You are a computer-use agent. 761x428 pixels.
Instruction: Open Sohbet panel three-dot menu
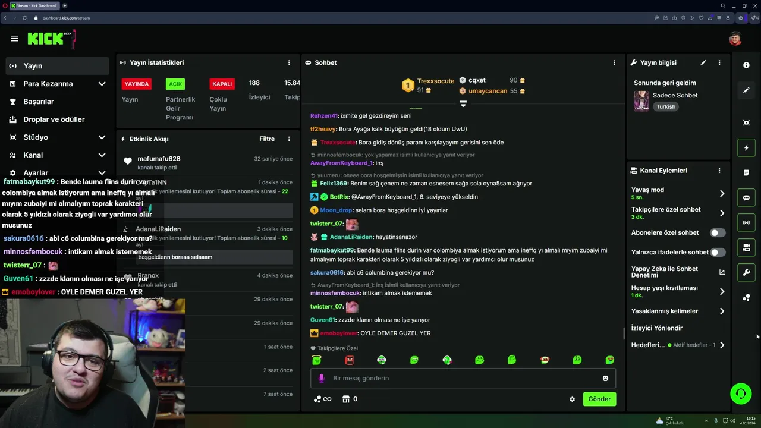(x=614, y=62)
